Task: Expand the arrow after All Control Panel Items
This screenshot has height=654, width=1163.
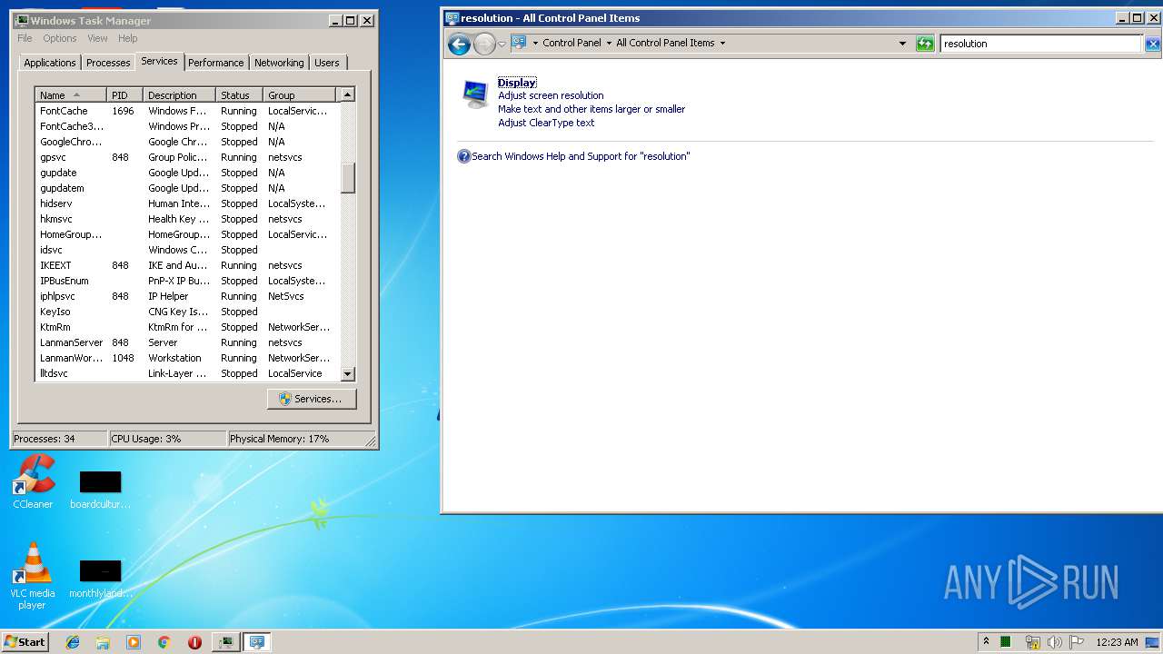Action: point(722,43)
